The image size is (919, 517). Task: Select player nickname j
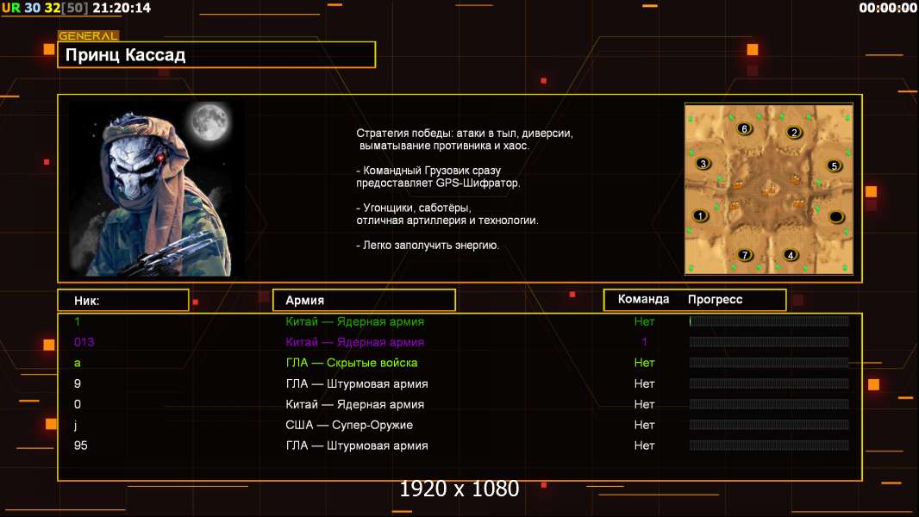[x=76, y=425]
